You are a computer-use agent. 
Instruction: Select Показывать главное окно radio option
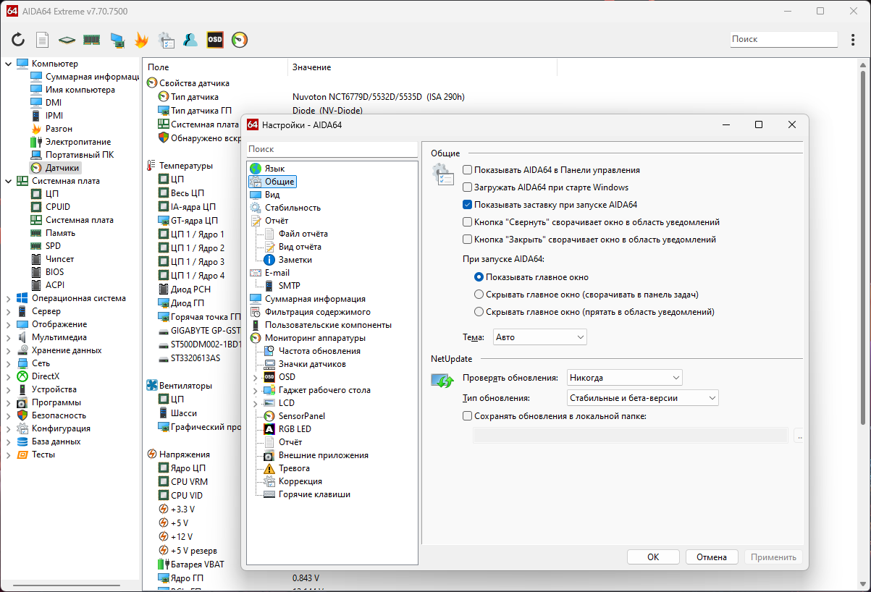click(x=479, y=277)
